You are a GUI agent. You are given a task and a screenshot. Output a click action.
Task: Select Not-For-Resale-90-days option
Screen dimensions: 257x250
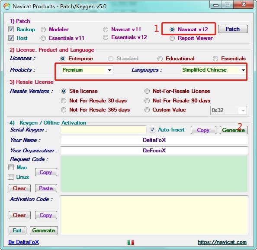pyautogui.click(x=147, y=101)
